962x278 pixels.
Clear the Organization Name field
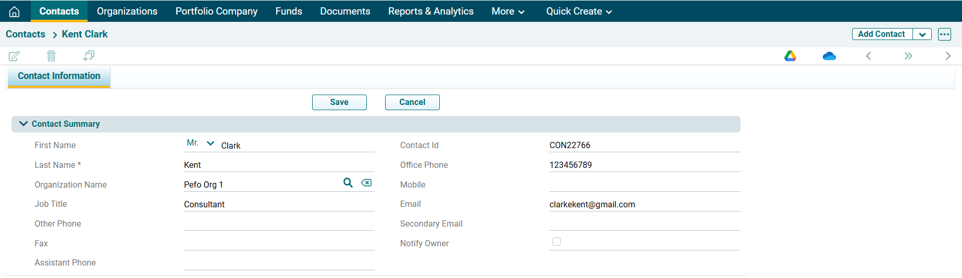(366, 183)
